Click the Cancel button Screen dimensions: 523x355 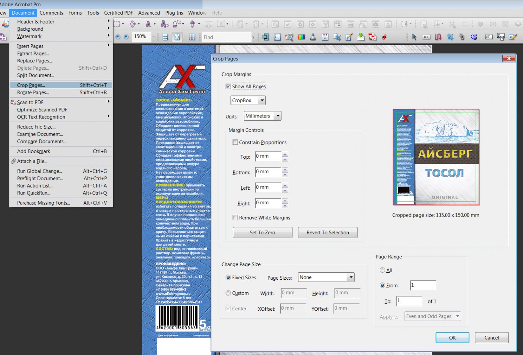[x=492, y=338]
